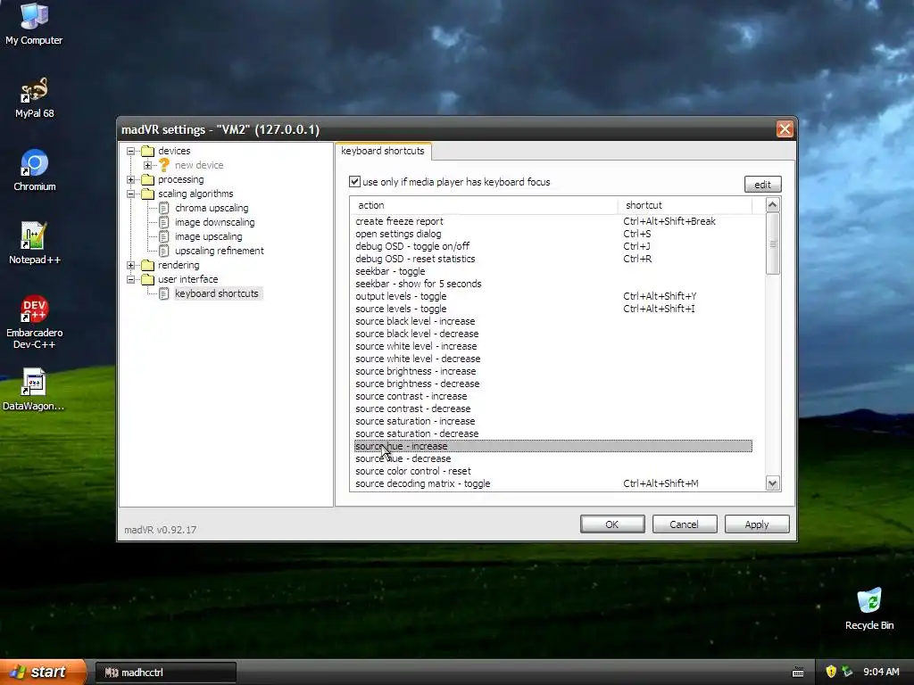Select chroma upscaling tree item
Image resolution: width=914 pixels, height=685 pixels.
(212, 208)
